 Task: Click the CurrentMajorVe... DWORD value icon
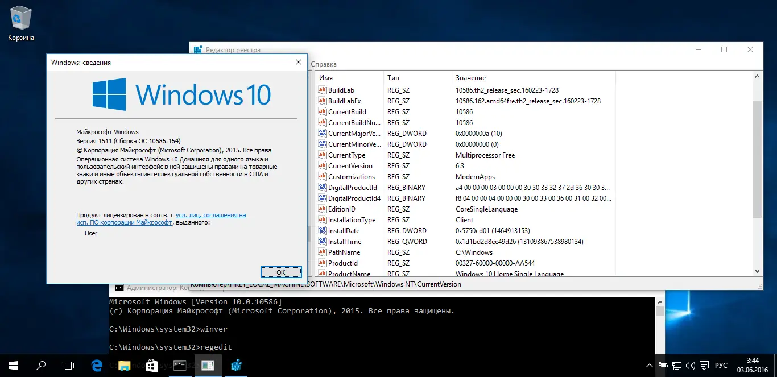[x=322, y=134]
